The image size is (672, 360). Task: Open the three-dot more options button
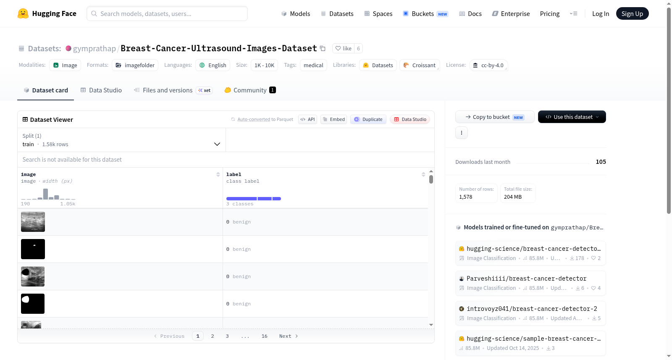coord(462,133)
